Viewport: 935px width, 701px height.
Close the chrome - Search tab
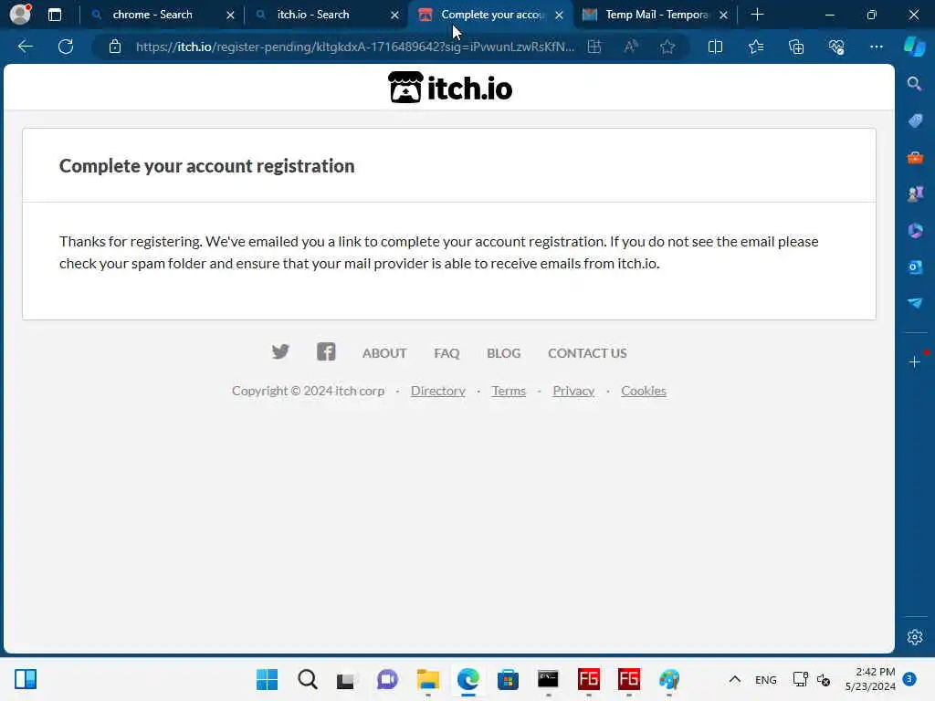click(x=230, y=15)
